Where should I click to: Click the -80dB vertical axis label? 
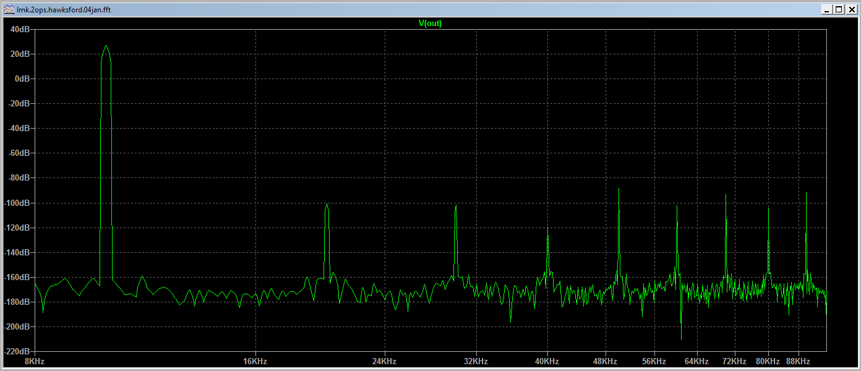coord(19,178)
